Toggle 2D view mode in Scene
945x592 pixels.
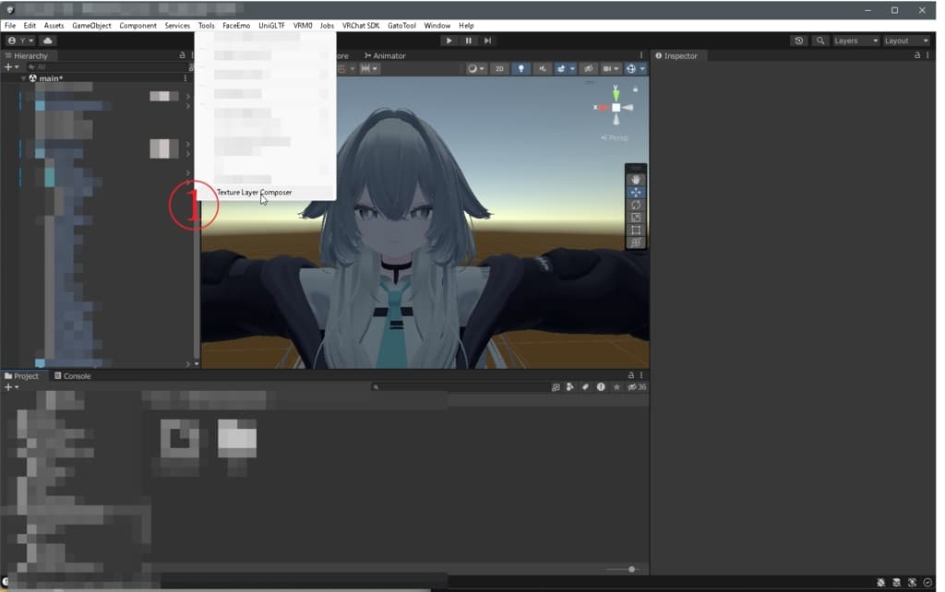(x=499, y=69)
